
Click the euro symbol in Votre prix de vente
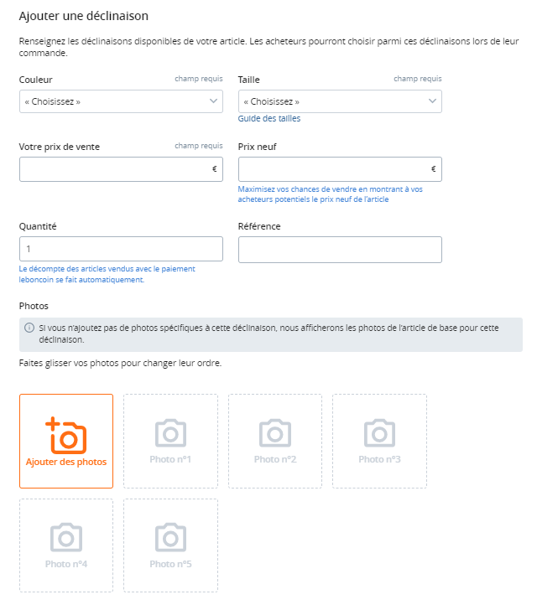(214, 169)
